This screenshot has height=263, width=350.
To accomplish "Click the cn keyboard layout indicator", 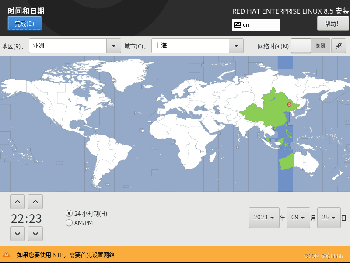I will coord(256,25).
